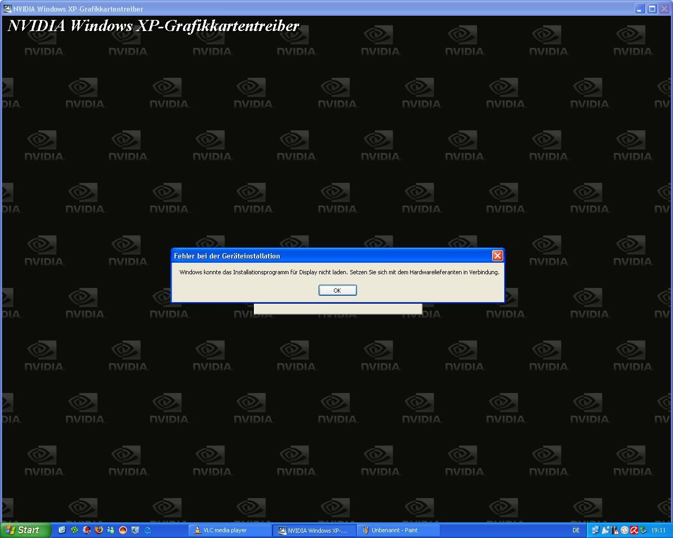
Task: Click the QuickTime icon in Quick Launch
Action: 148,530
